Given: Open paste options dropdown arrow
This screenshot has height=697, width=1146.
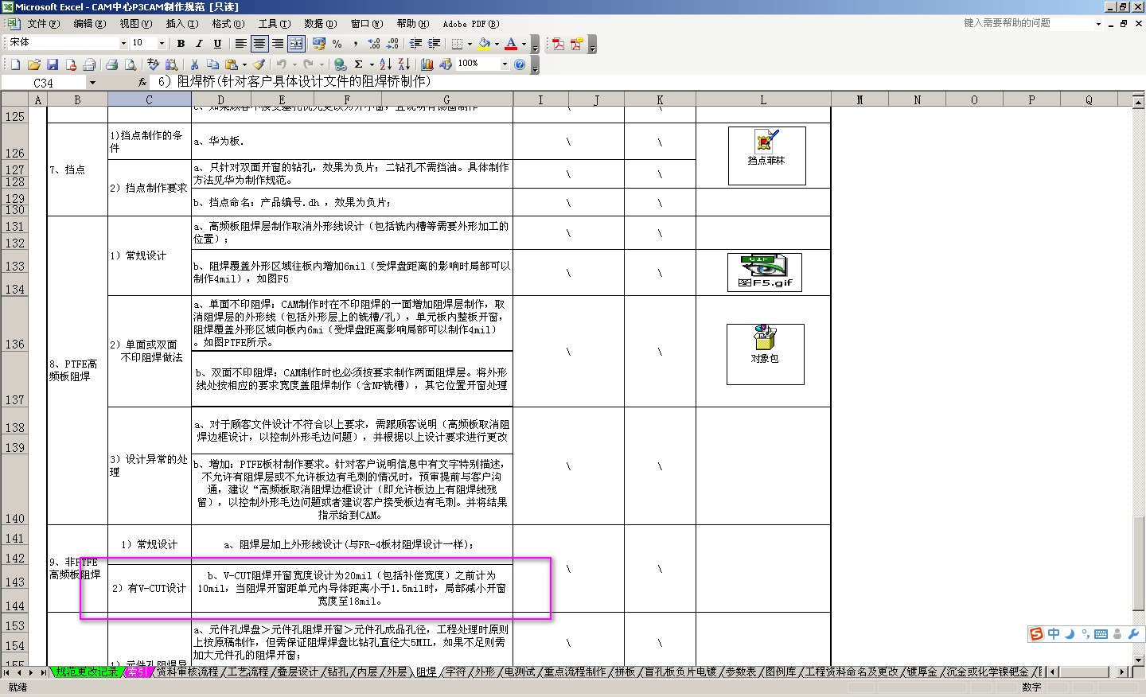Looking at the screenshot, I should (x=244, y=64).
